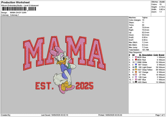Pick the pink swatch beside code 1487
The image size is (166, 117).
(136, 80)
